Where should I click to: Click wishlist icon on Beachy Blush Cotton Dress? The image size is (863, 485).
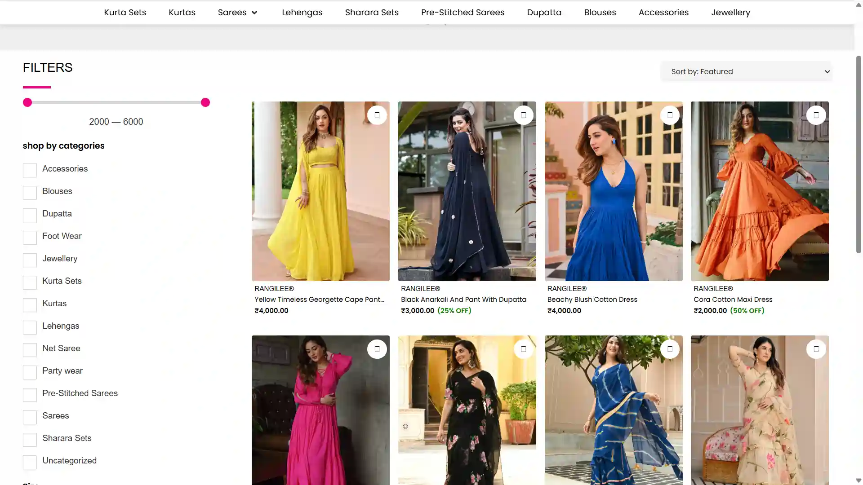(x=670, y=115)
